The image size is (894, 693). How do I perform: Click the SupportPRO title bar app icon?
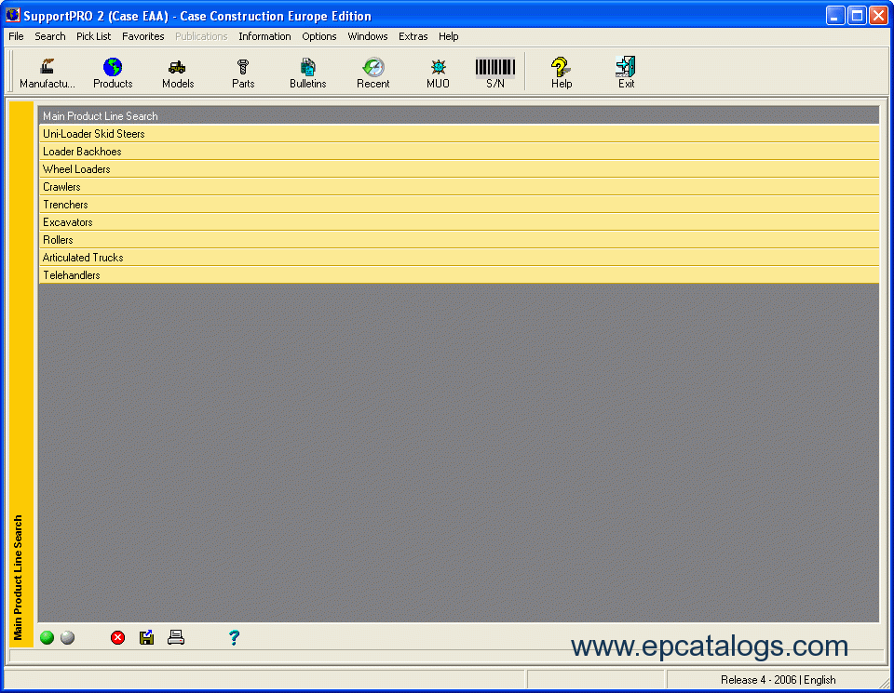(x=12, y=15)
